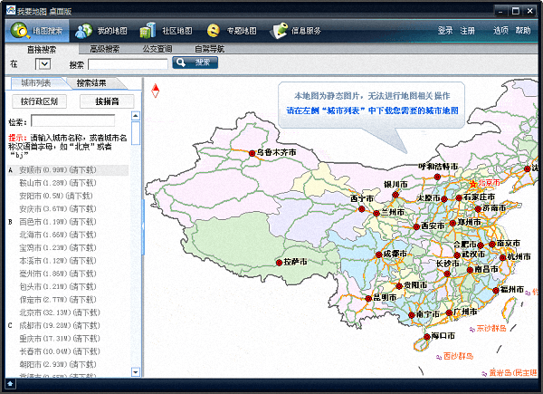Click the 地图搜索 magnifier icon

pyautogui.click(x=19, y=30)
